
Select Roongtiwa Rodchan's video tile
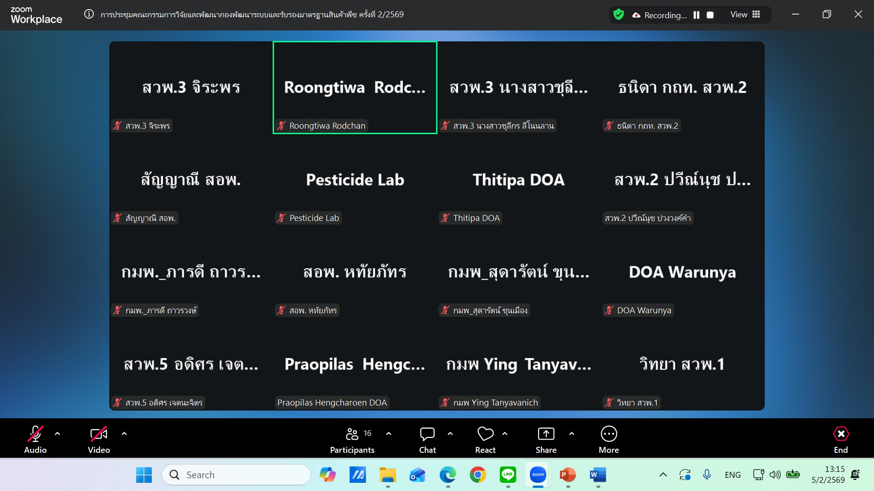355,87
